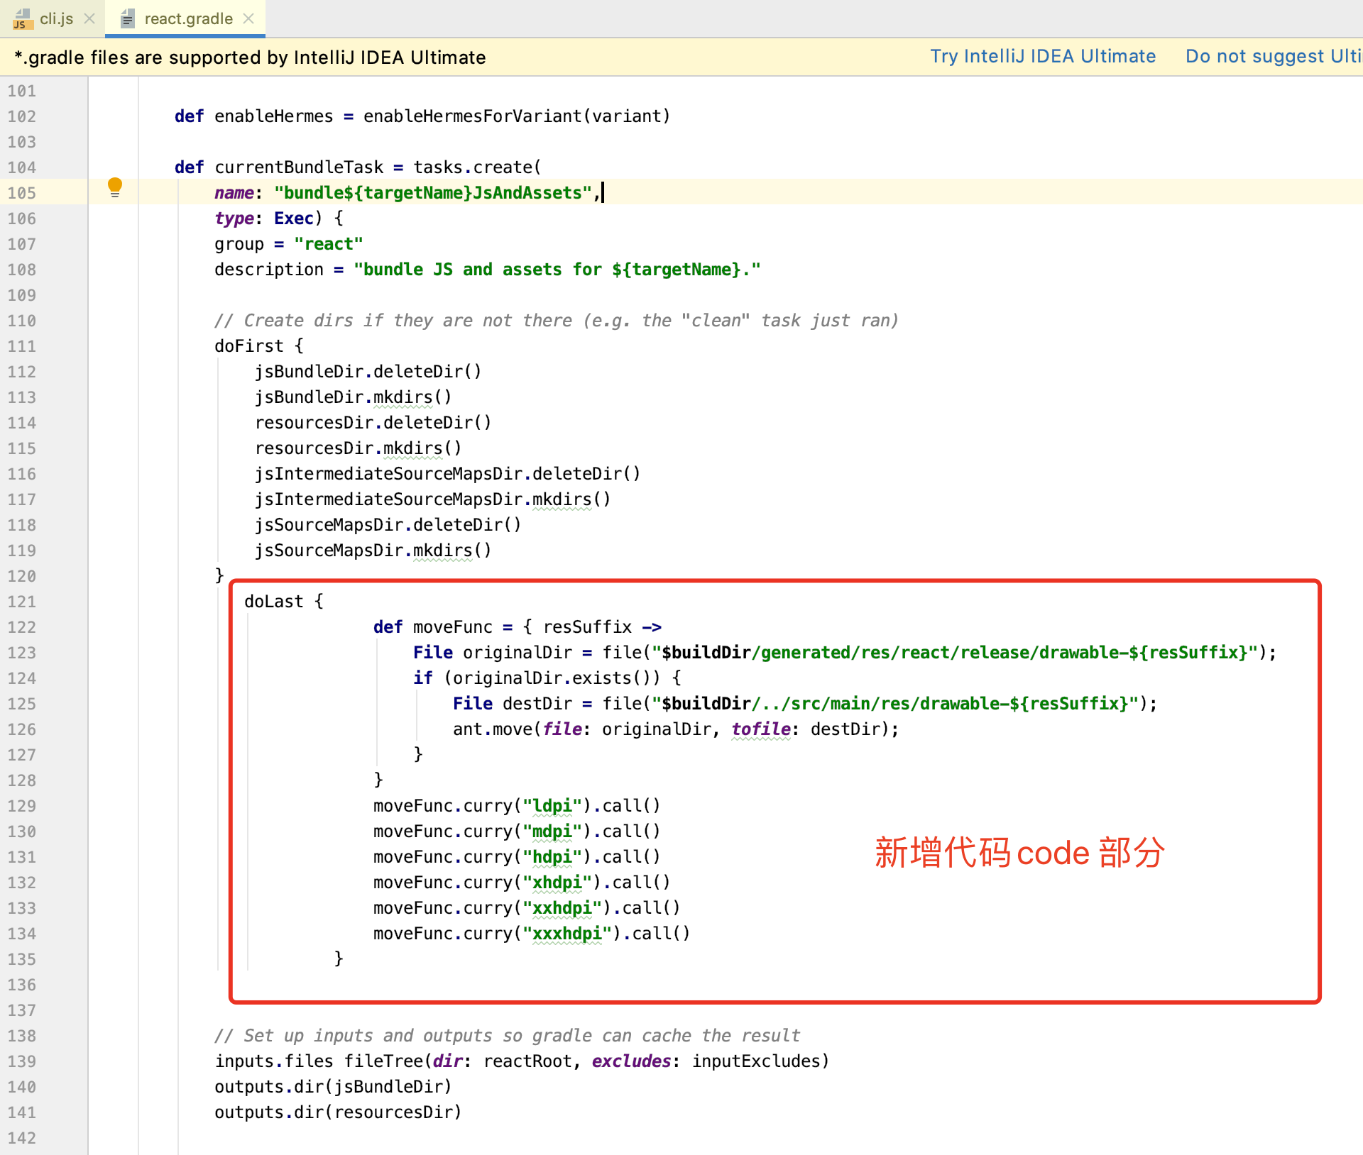Click the inputExcludes variable on line 139
The image size is (1363, 1155).
click(755, 1061)
